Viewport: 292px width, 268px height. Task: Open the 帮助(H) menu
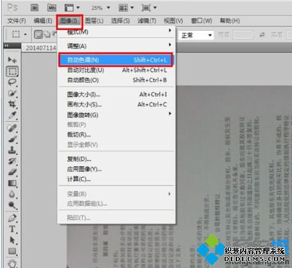click(x=230, y=21)
